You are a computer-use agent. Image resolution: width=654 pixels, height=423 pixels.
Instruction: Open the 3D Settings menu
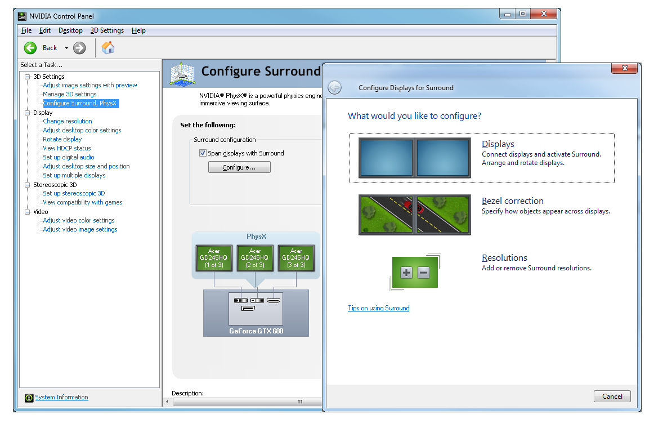107,30
